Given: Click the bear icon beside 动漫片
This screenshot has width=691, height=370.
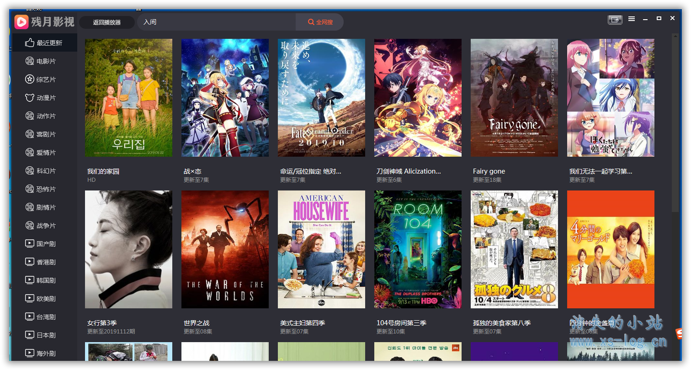Looking at the screenshot, I should [30, 97].
